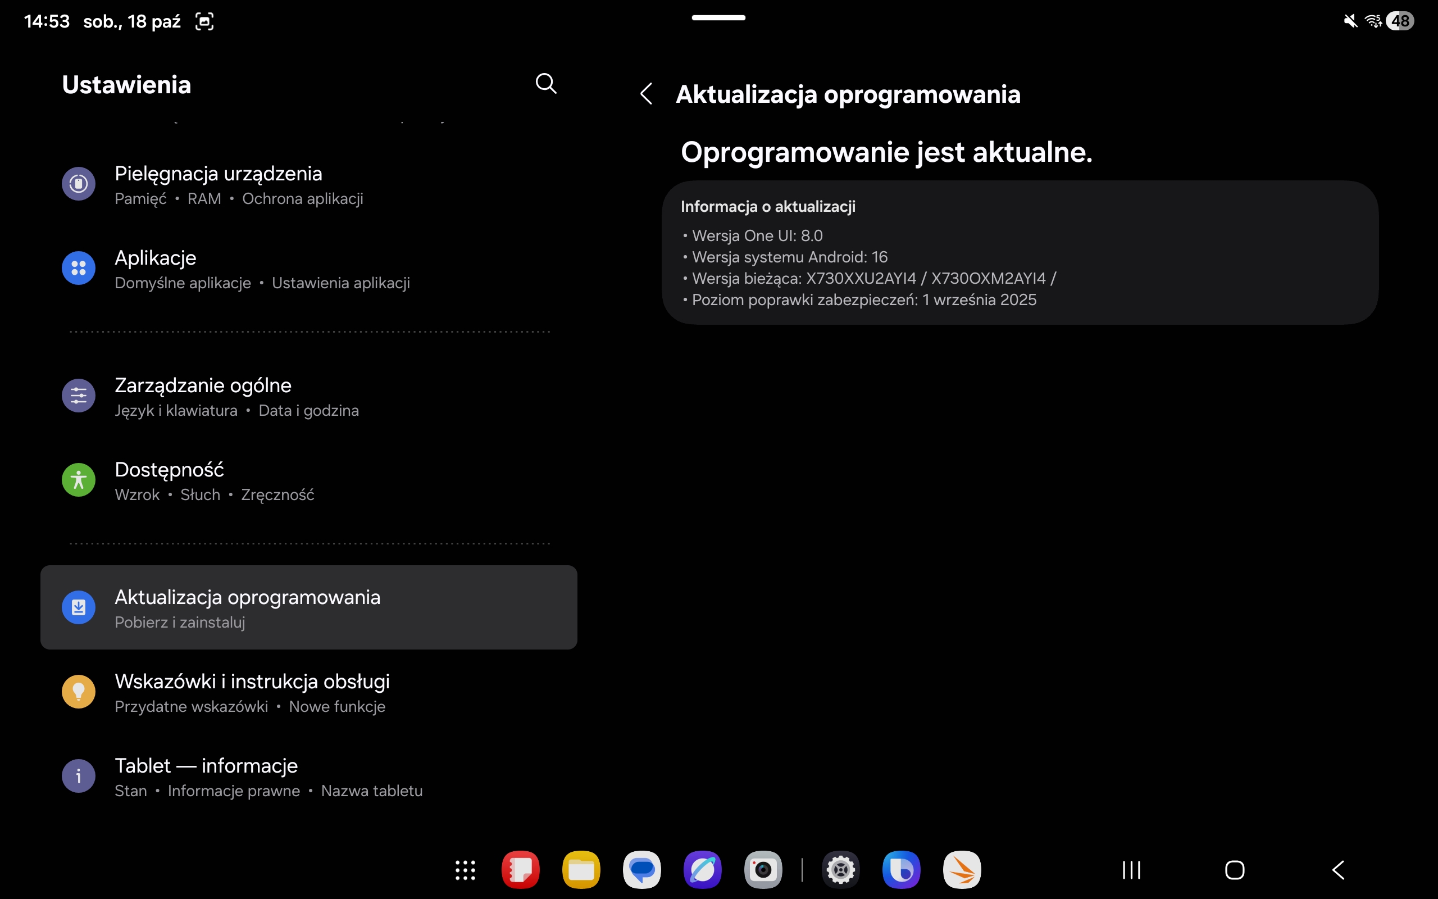Viewport: 1438px width, 899px height.
Task: Launch the purple Samsung Internet browser icon
Action: point(702,870)
